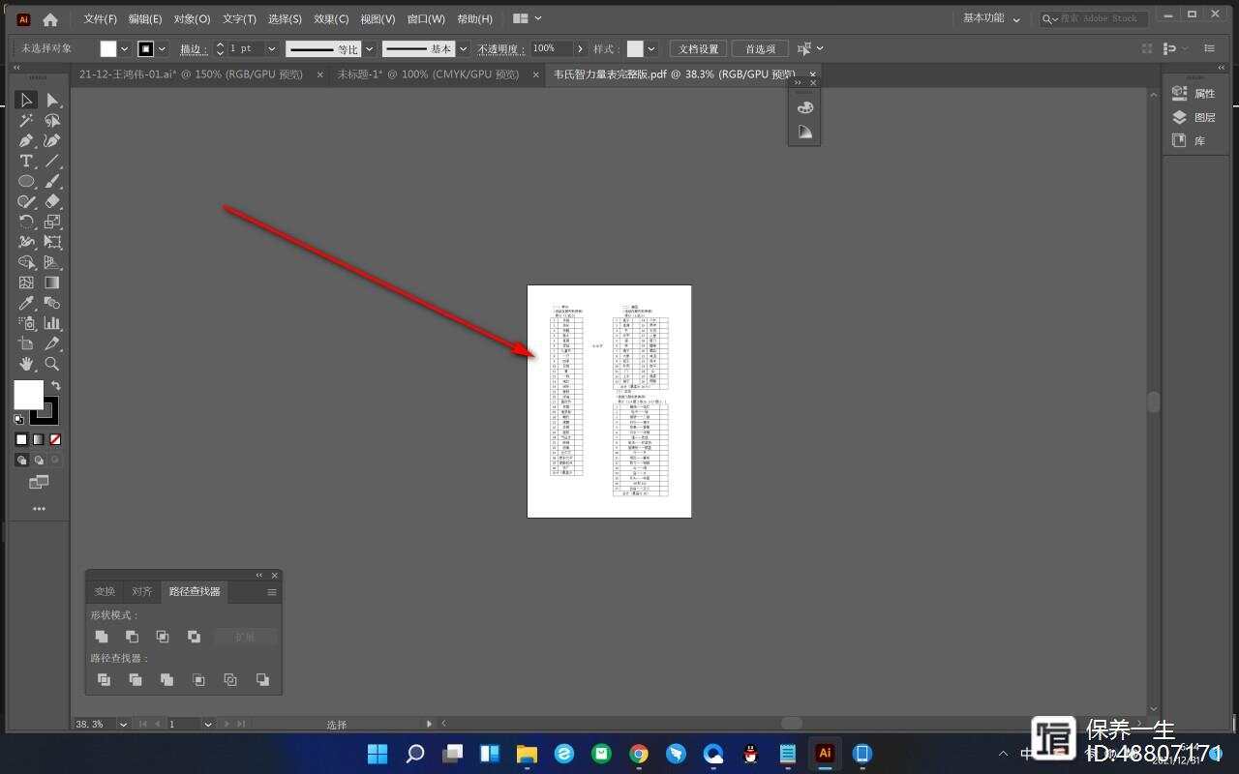Pick the Lasso tool
The width and height of the screenshot is (1239, 774).
coord(52,121)
